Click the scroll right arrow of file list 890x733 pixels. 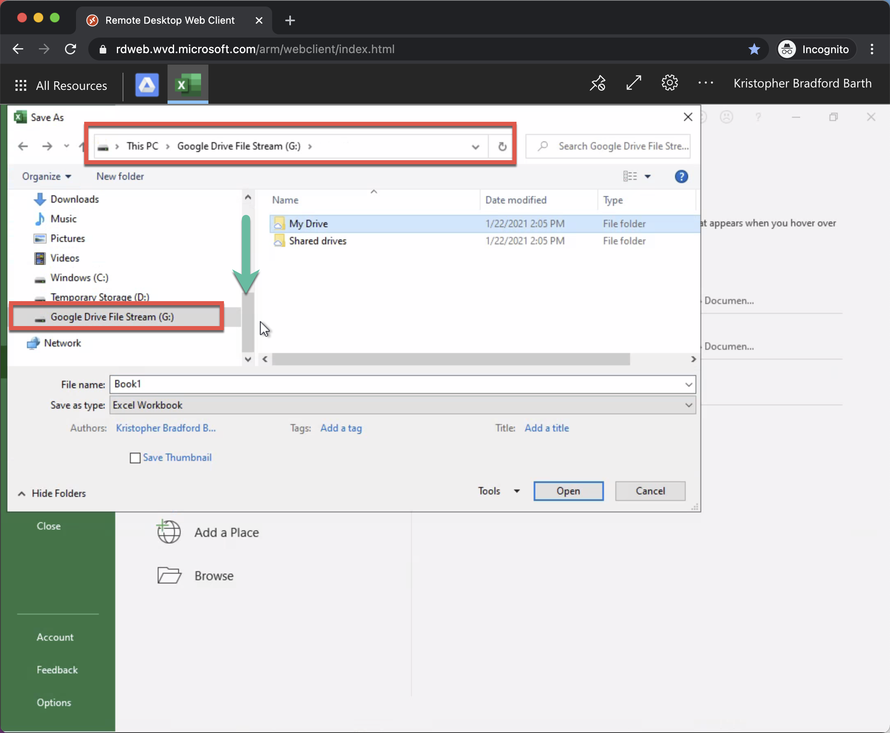pyautogui.click(x=693, y=359)
